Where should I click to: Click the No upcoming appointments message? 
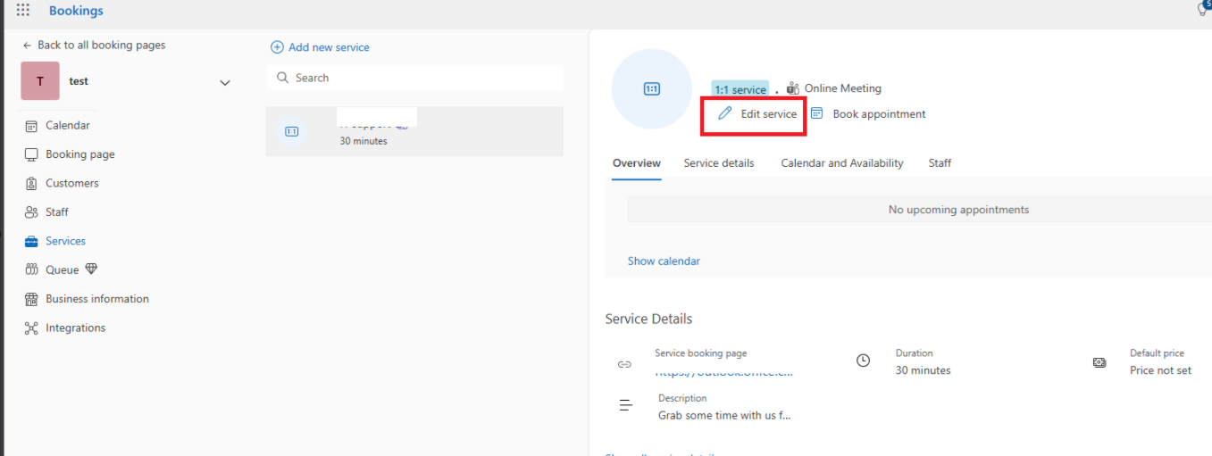(958, 210)
